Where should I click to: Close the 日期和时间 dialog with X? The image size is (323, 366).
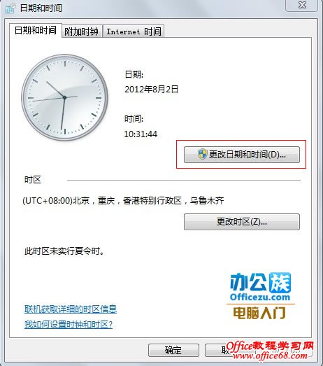tap(302, 5)
